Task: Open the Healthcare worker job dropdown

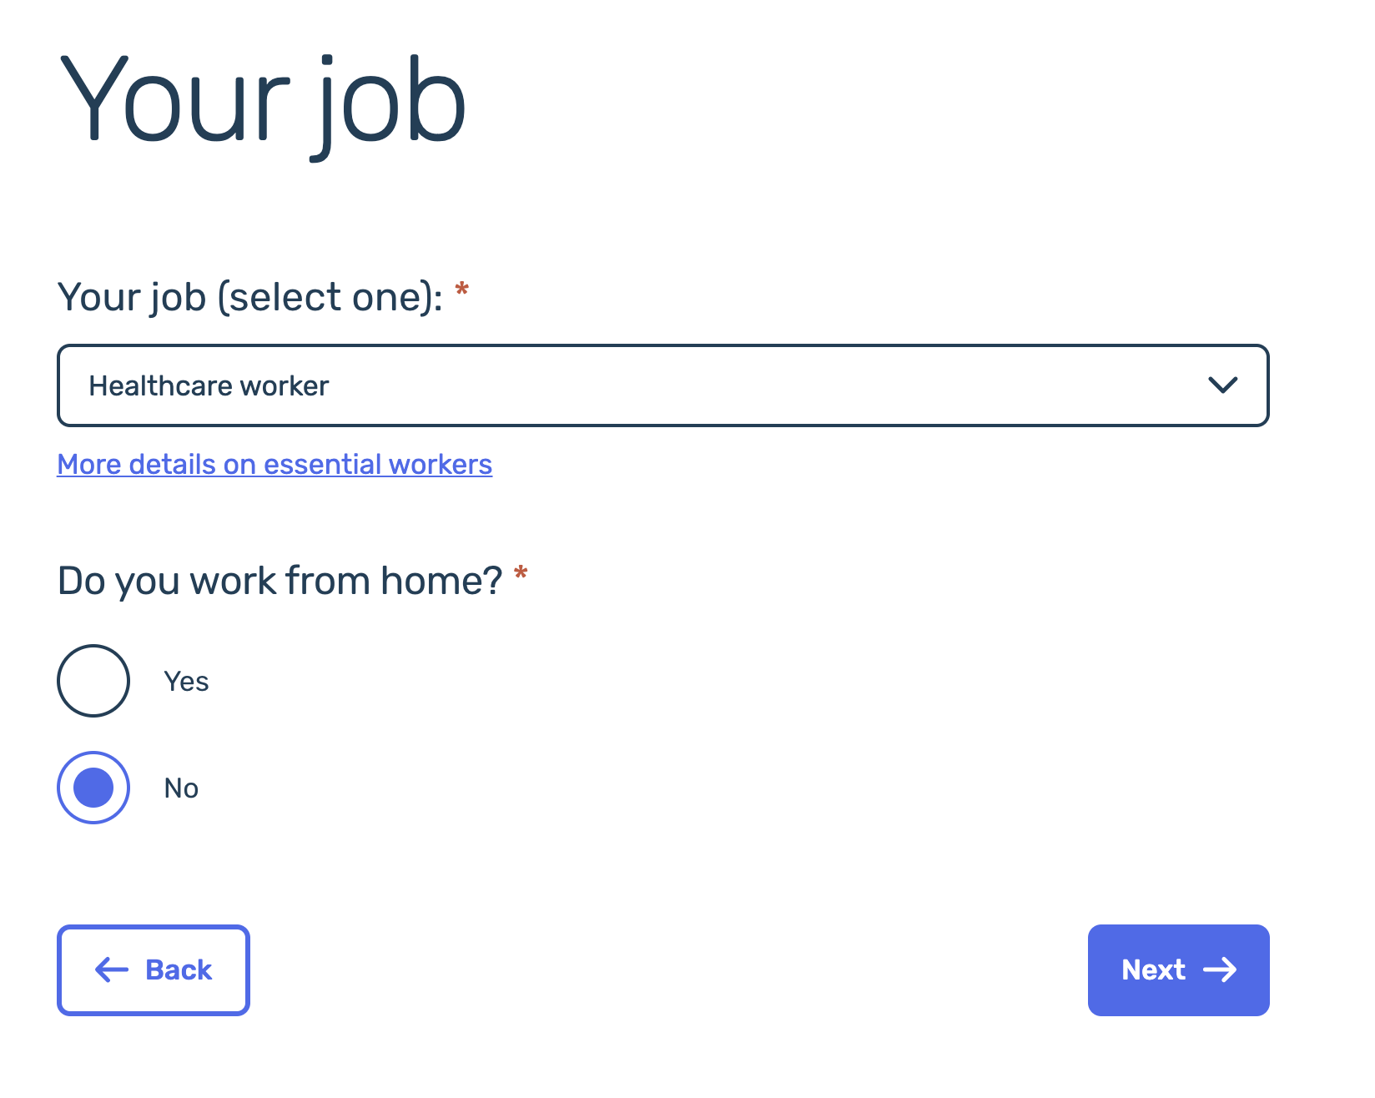Action: pos(663,385)
